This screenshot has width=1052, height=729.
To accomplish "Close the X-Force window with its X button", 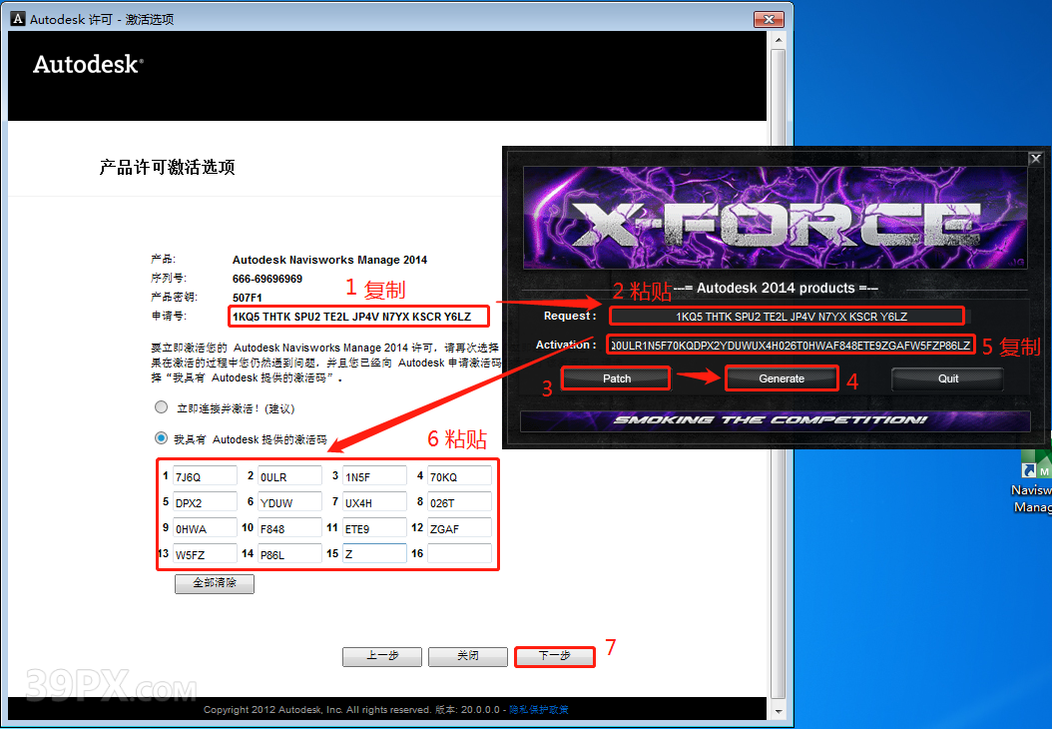I will [x=1035, y=159].
